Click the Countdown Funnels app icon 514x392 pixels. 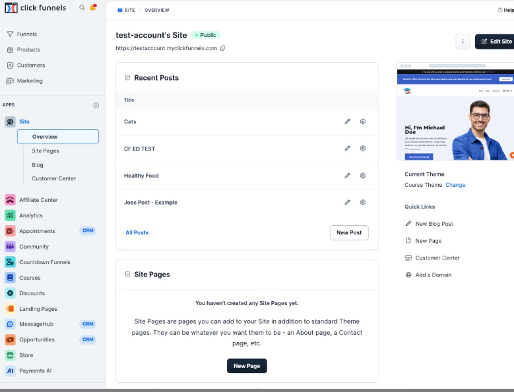pyautogui.click(x=10, y=262)
